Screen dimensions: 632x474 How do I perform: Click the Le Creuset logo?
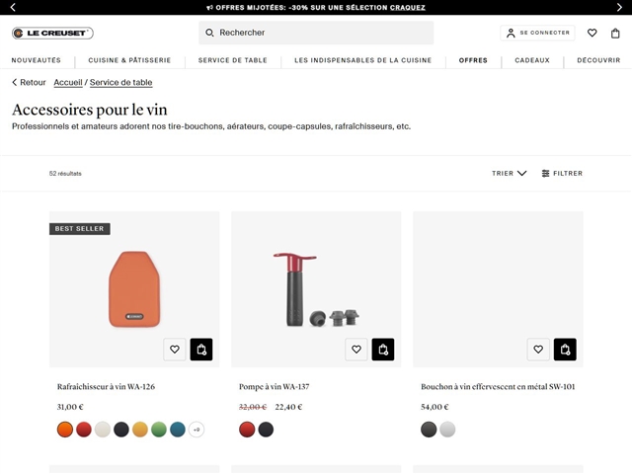coord(52,33)
